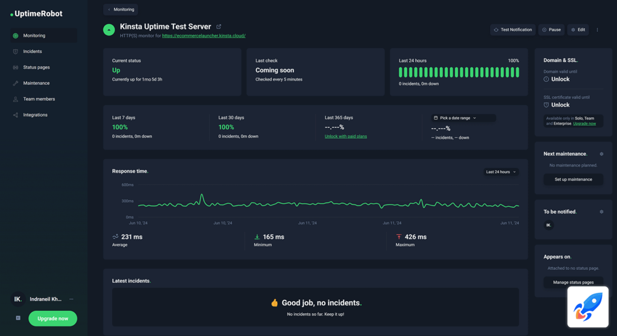Image resolution: width=617 pixels, height=336 pixels.
Task: Open the Monitoring section in sidebar
Action: pos(43,35)
